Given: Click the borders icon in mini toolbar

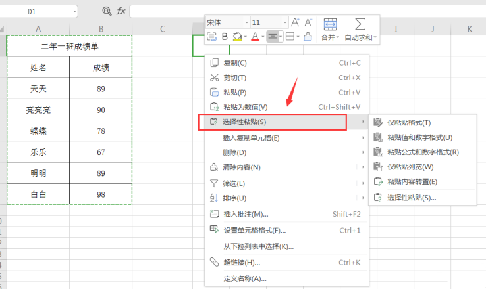Looking at the screenshot, I should point(290,37).
